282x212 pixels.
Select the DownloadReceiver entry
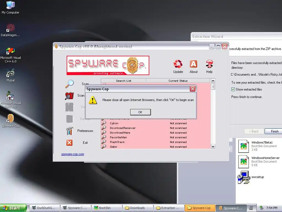[x=123, y=128]
